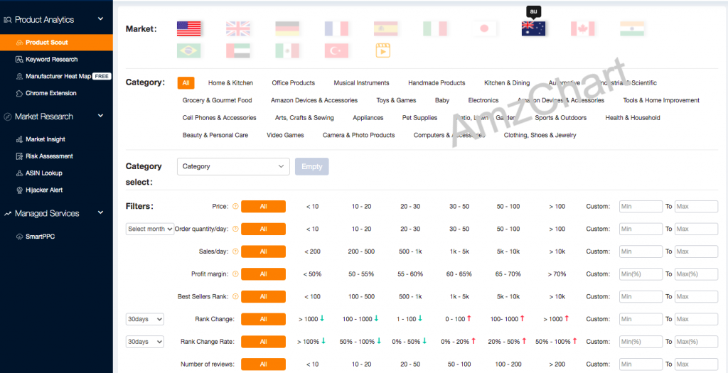Image resolution: width=728 pixels, height=373 pixels.
Task: Choose the India flag market
Action: (632, 28)
